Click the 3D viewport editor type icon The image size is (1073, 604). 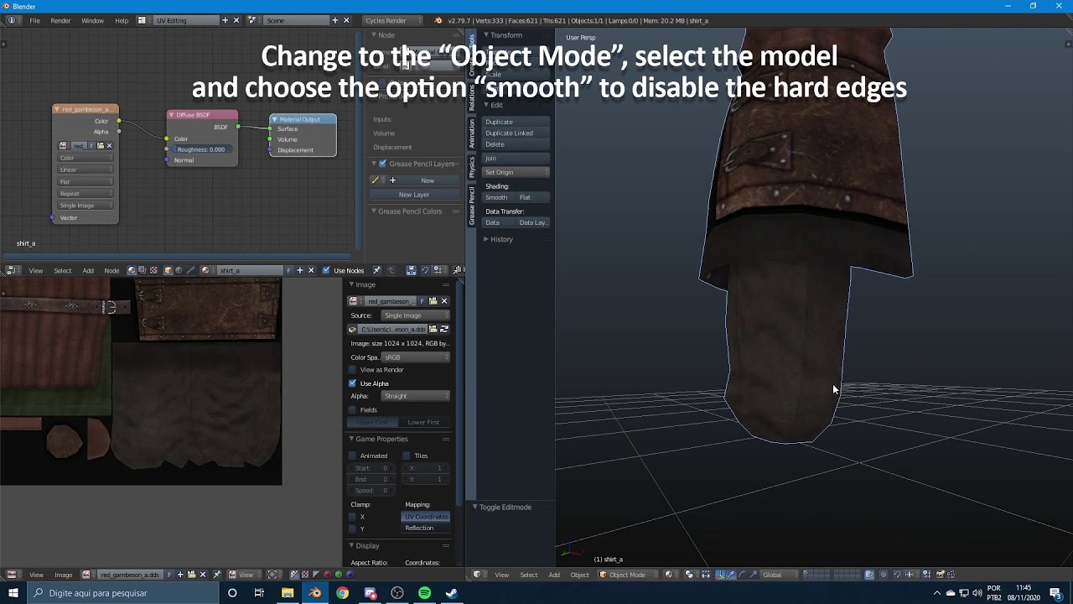478,575
